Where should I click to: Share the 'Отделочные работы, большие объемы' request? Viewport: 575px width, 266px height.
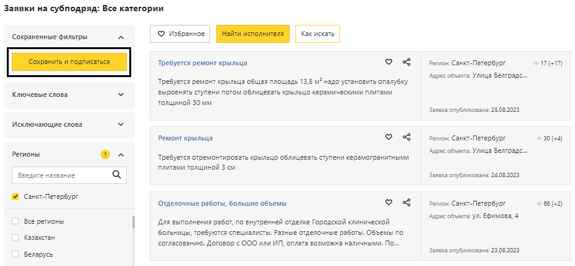pos(407,203)
